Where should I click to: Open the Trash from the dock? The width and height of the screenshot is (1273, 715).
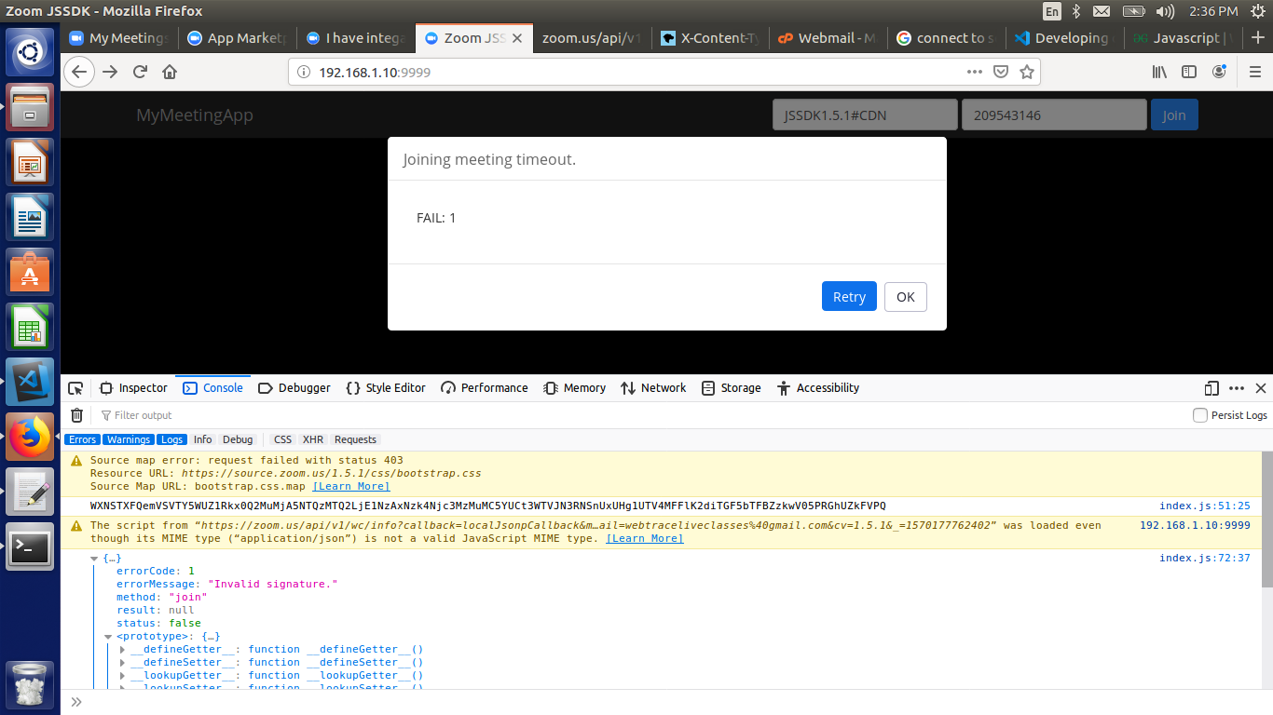(31, 685)
